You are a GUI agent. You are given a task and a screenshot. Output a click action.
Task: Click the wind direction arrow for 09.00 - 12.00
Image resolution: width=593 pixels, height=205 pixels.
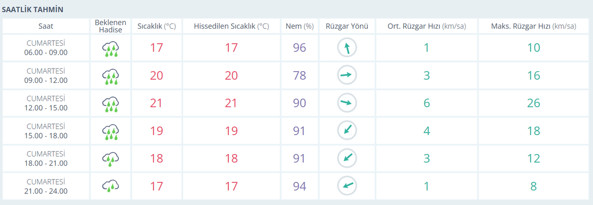pyautogui.click(x=347, y=75)
